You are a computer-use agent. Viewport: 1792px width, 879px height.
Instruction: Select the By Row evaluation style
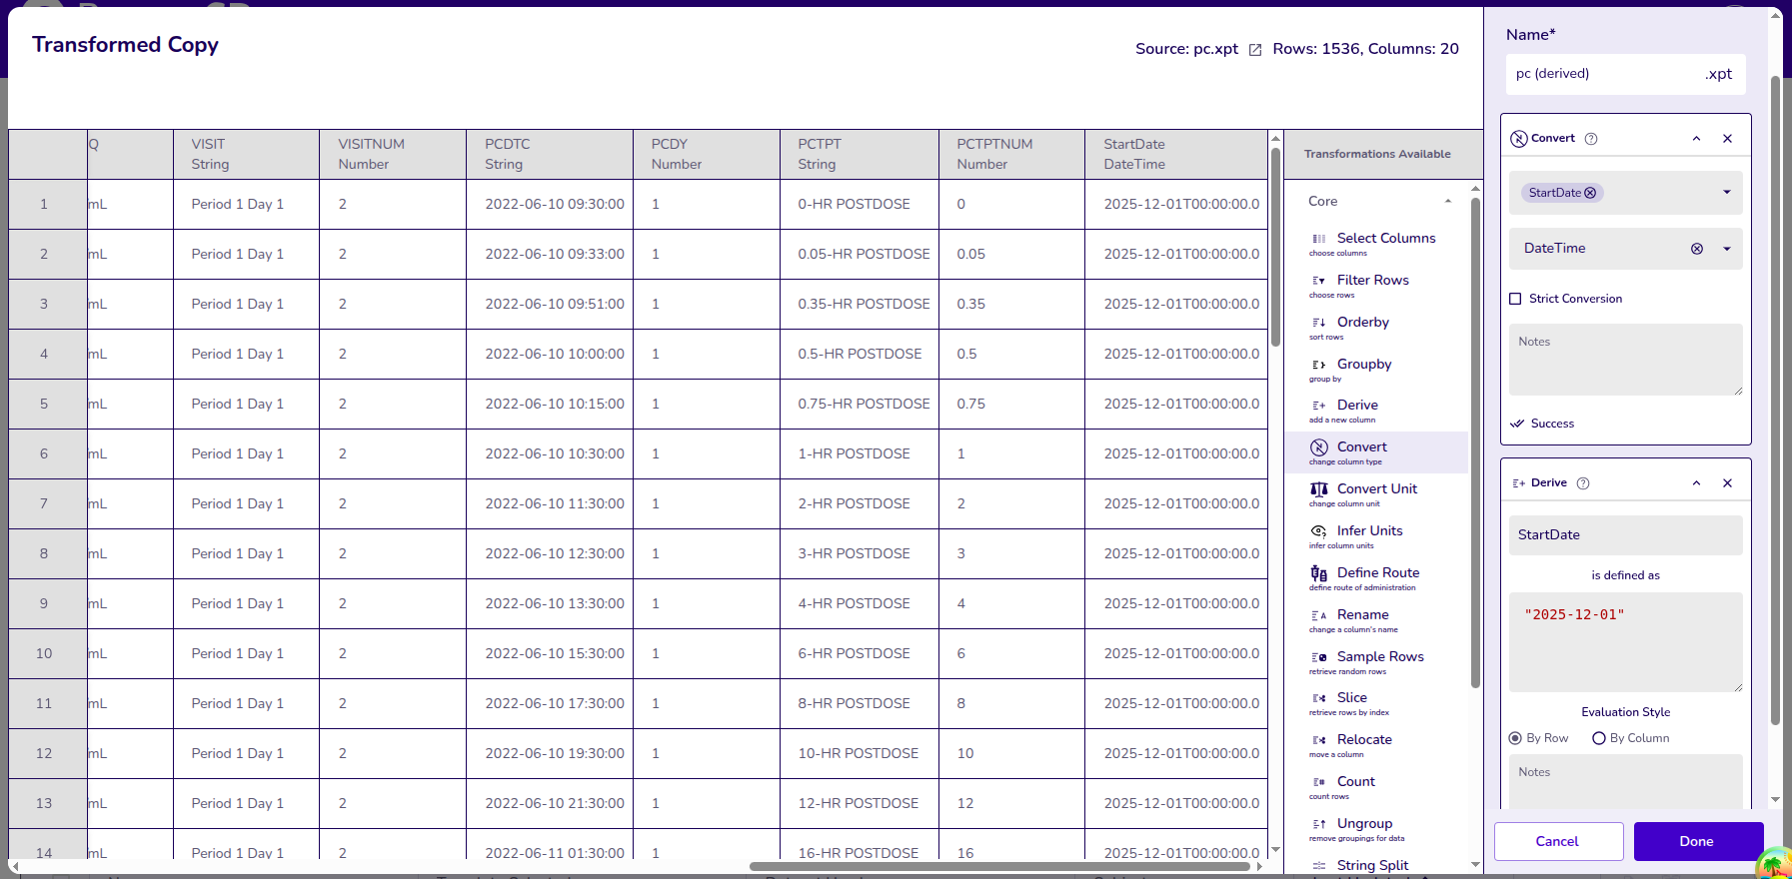point(1515,738)
